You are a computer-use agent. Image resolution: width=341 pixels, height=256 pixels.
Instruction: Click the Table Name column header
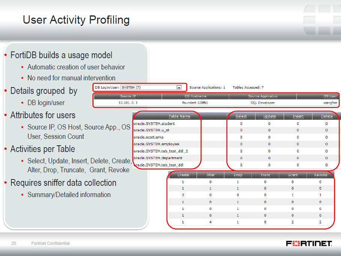(x=179, y=116)
